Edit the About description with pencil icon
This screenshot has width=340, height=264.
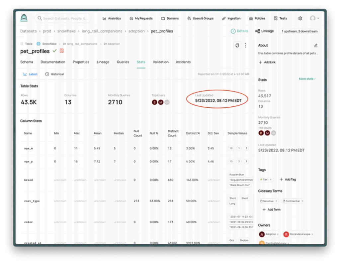click(316, 45)
